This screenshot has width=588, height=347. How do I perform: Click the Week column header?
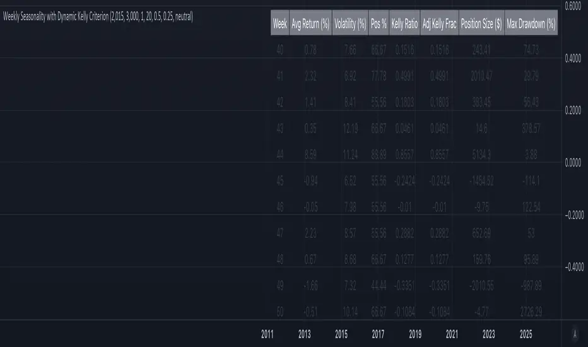279,25
